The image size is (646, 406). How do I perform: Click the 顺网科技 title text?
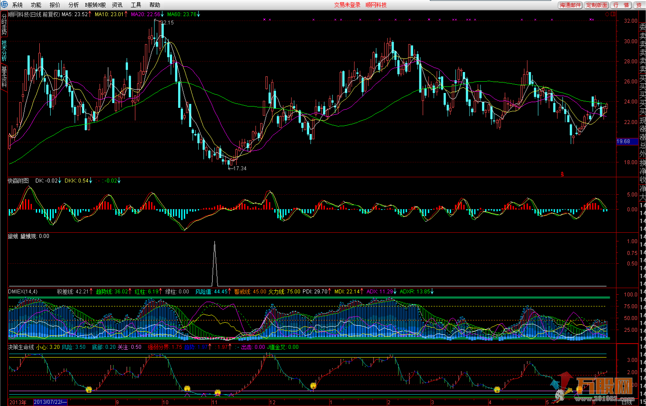(x=376, y=5)
